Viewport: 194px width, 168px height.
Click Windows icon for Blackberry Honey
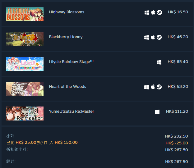147,37
